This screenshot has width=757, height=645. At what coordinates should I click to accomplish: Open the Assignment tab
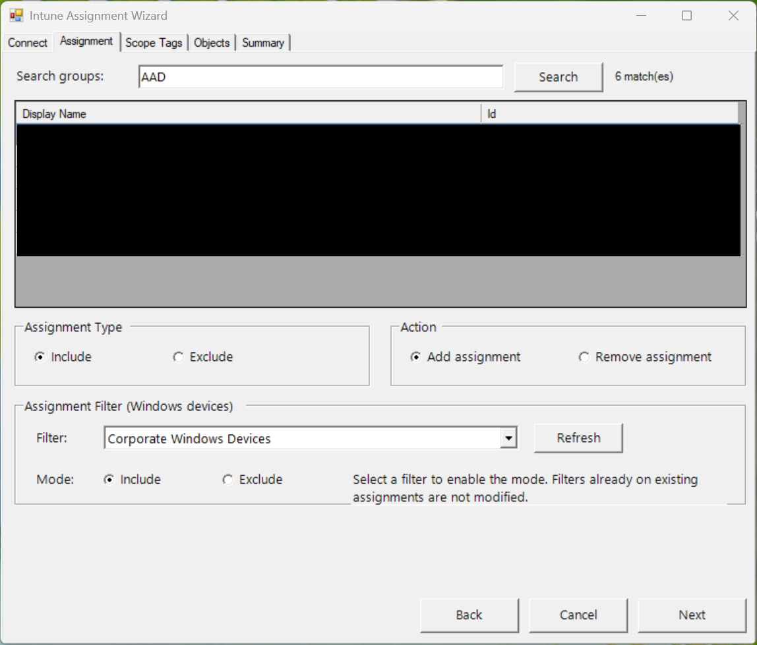click(86, 41)
